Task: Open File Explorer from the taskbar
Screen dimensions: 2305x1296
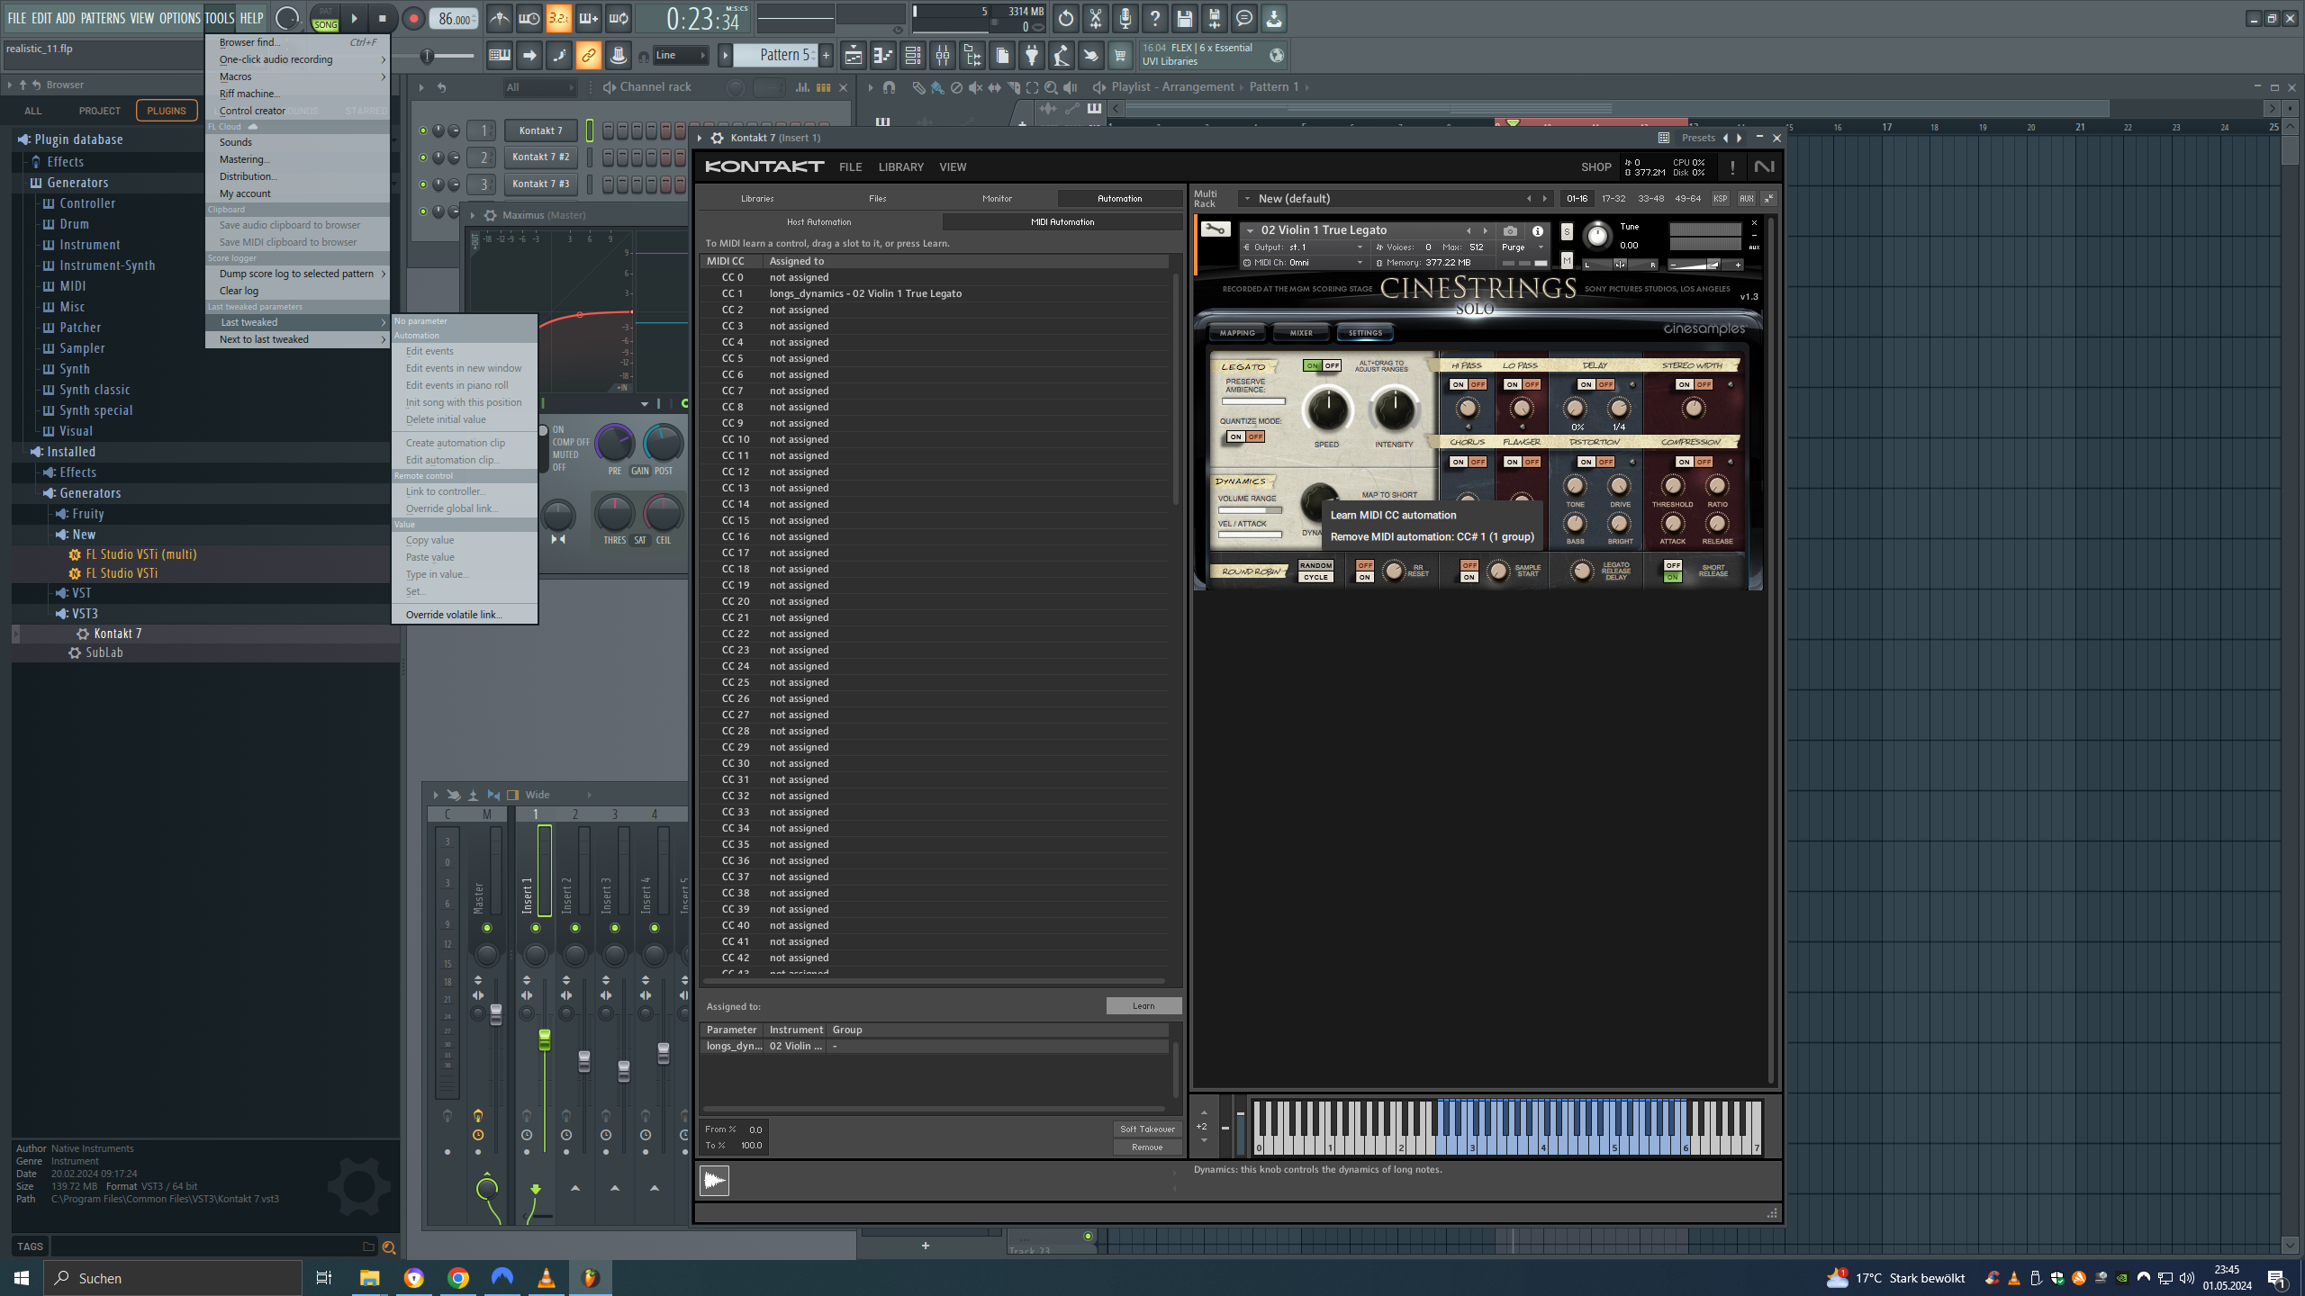Action: 370,1278
